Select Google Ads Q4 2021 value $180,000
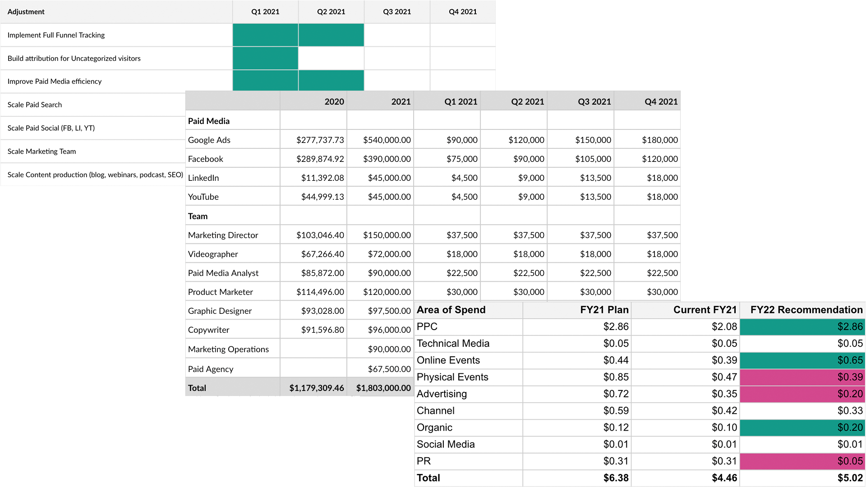Image resolution: width=866 pixels, height=487 pixels. tap(660, 140)
